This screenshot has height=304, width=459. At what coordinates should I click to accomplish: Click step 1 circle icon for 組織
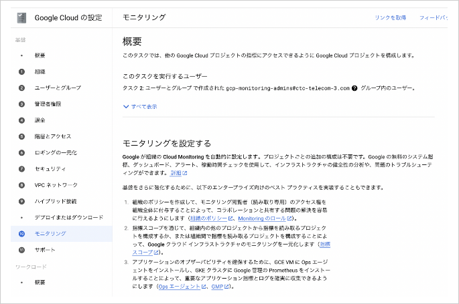tap(21, 71)
